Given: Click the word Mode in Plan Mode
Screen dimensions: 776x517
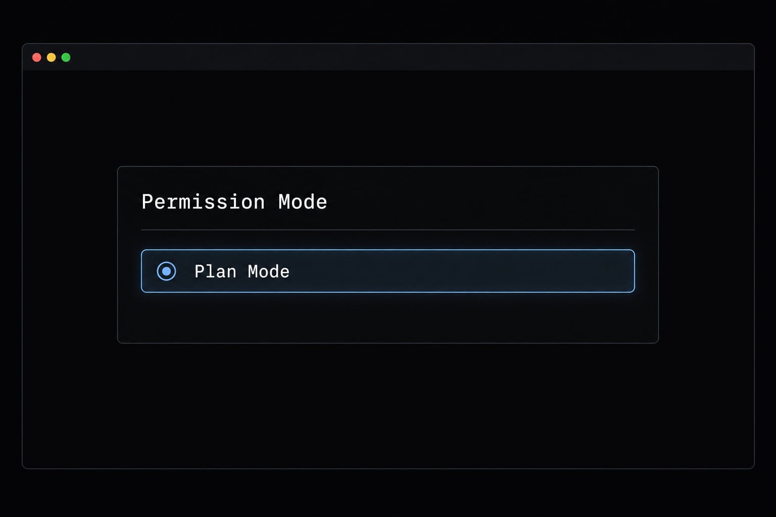Looking at the screenshot, I should pyautogui.click(x=269, y=272).
